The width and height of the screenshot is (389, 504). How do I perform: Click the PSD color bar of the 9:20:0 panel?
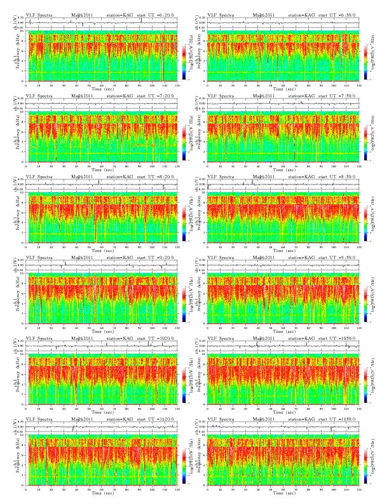184,304
